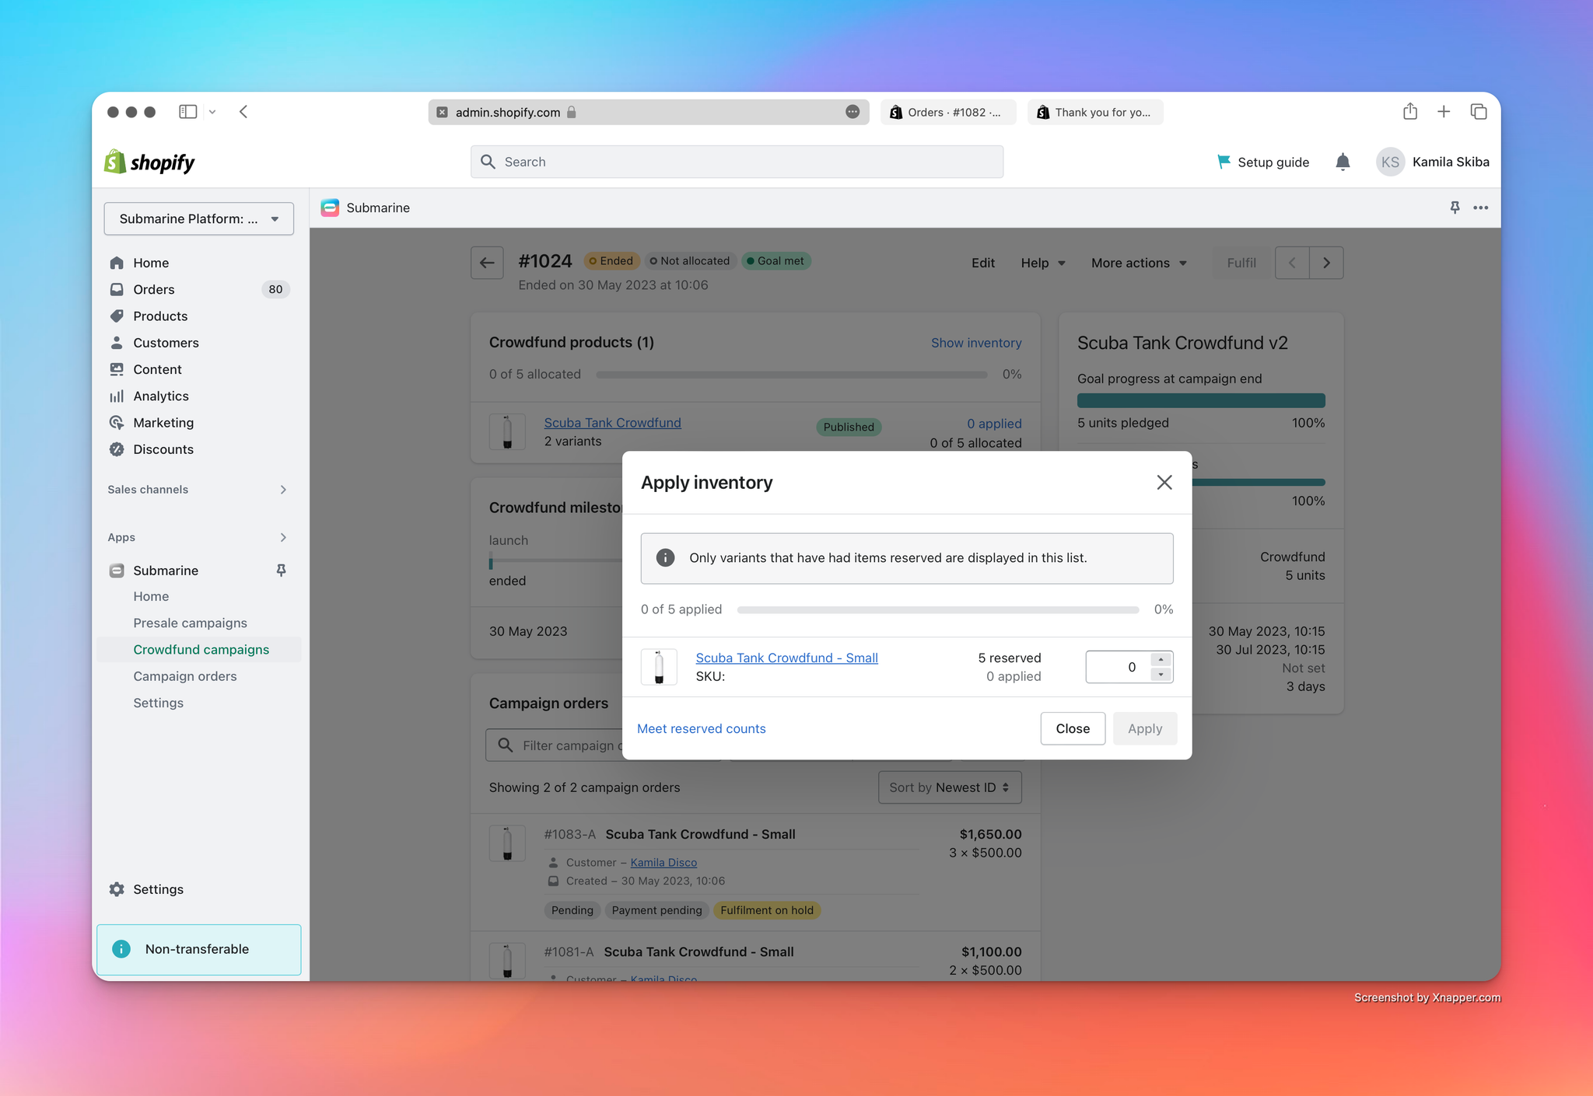Click the Close button in dialog
Screen dimensions: 1593x1096
click(x=1073, y=728)
